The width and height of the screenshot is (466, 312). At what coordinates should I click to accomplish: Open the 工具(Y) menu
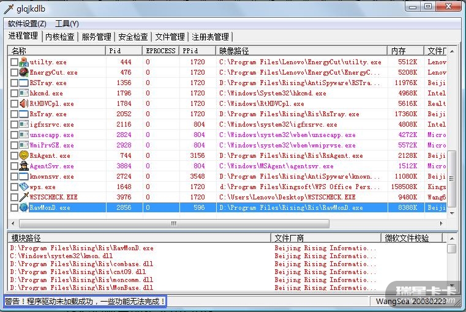pos(67,24)
